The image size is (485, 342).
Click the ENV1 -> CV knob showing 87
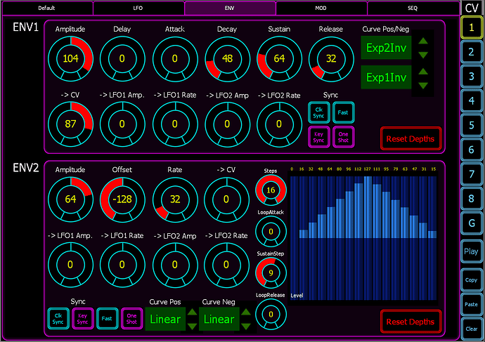click(70, 124)
